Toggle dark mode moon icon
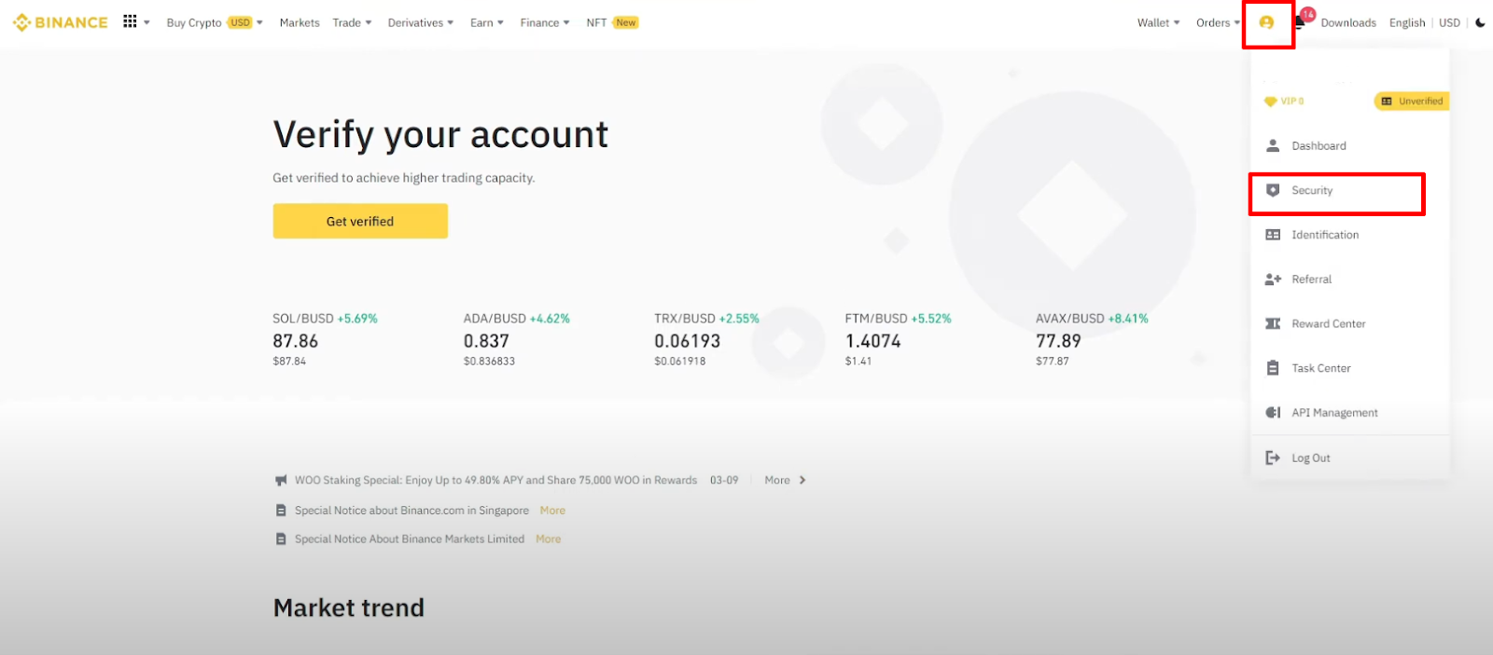This screenshot has height=655, width=1493. coord(1480,22)
